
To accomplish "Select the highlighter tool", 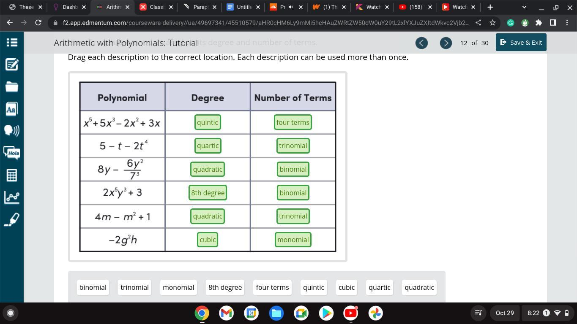I will click(11, 219).
